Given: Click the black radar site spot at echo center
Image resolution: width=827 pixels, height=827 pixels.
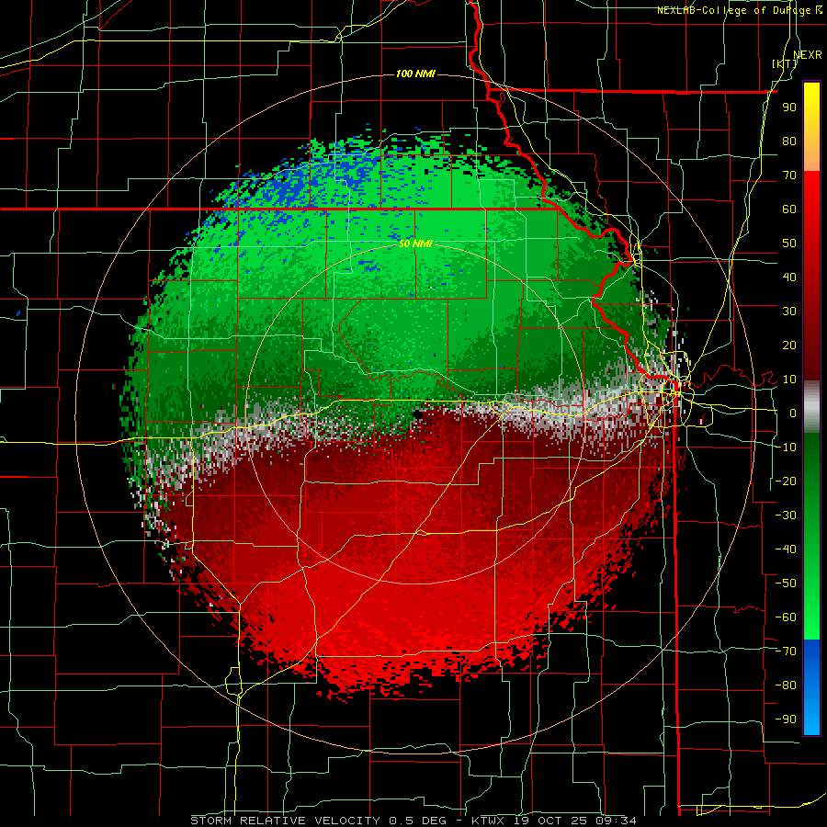Looking at the screenshot, I should pos(418,415).
